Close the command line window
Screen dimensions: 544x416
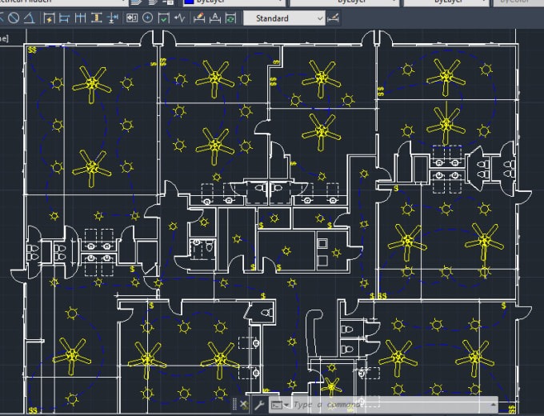(x=244, y=404)
